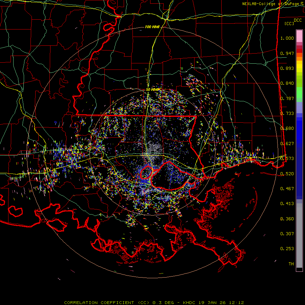Click the 0.467 legend value

point(287,189)
